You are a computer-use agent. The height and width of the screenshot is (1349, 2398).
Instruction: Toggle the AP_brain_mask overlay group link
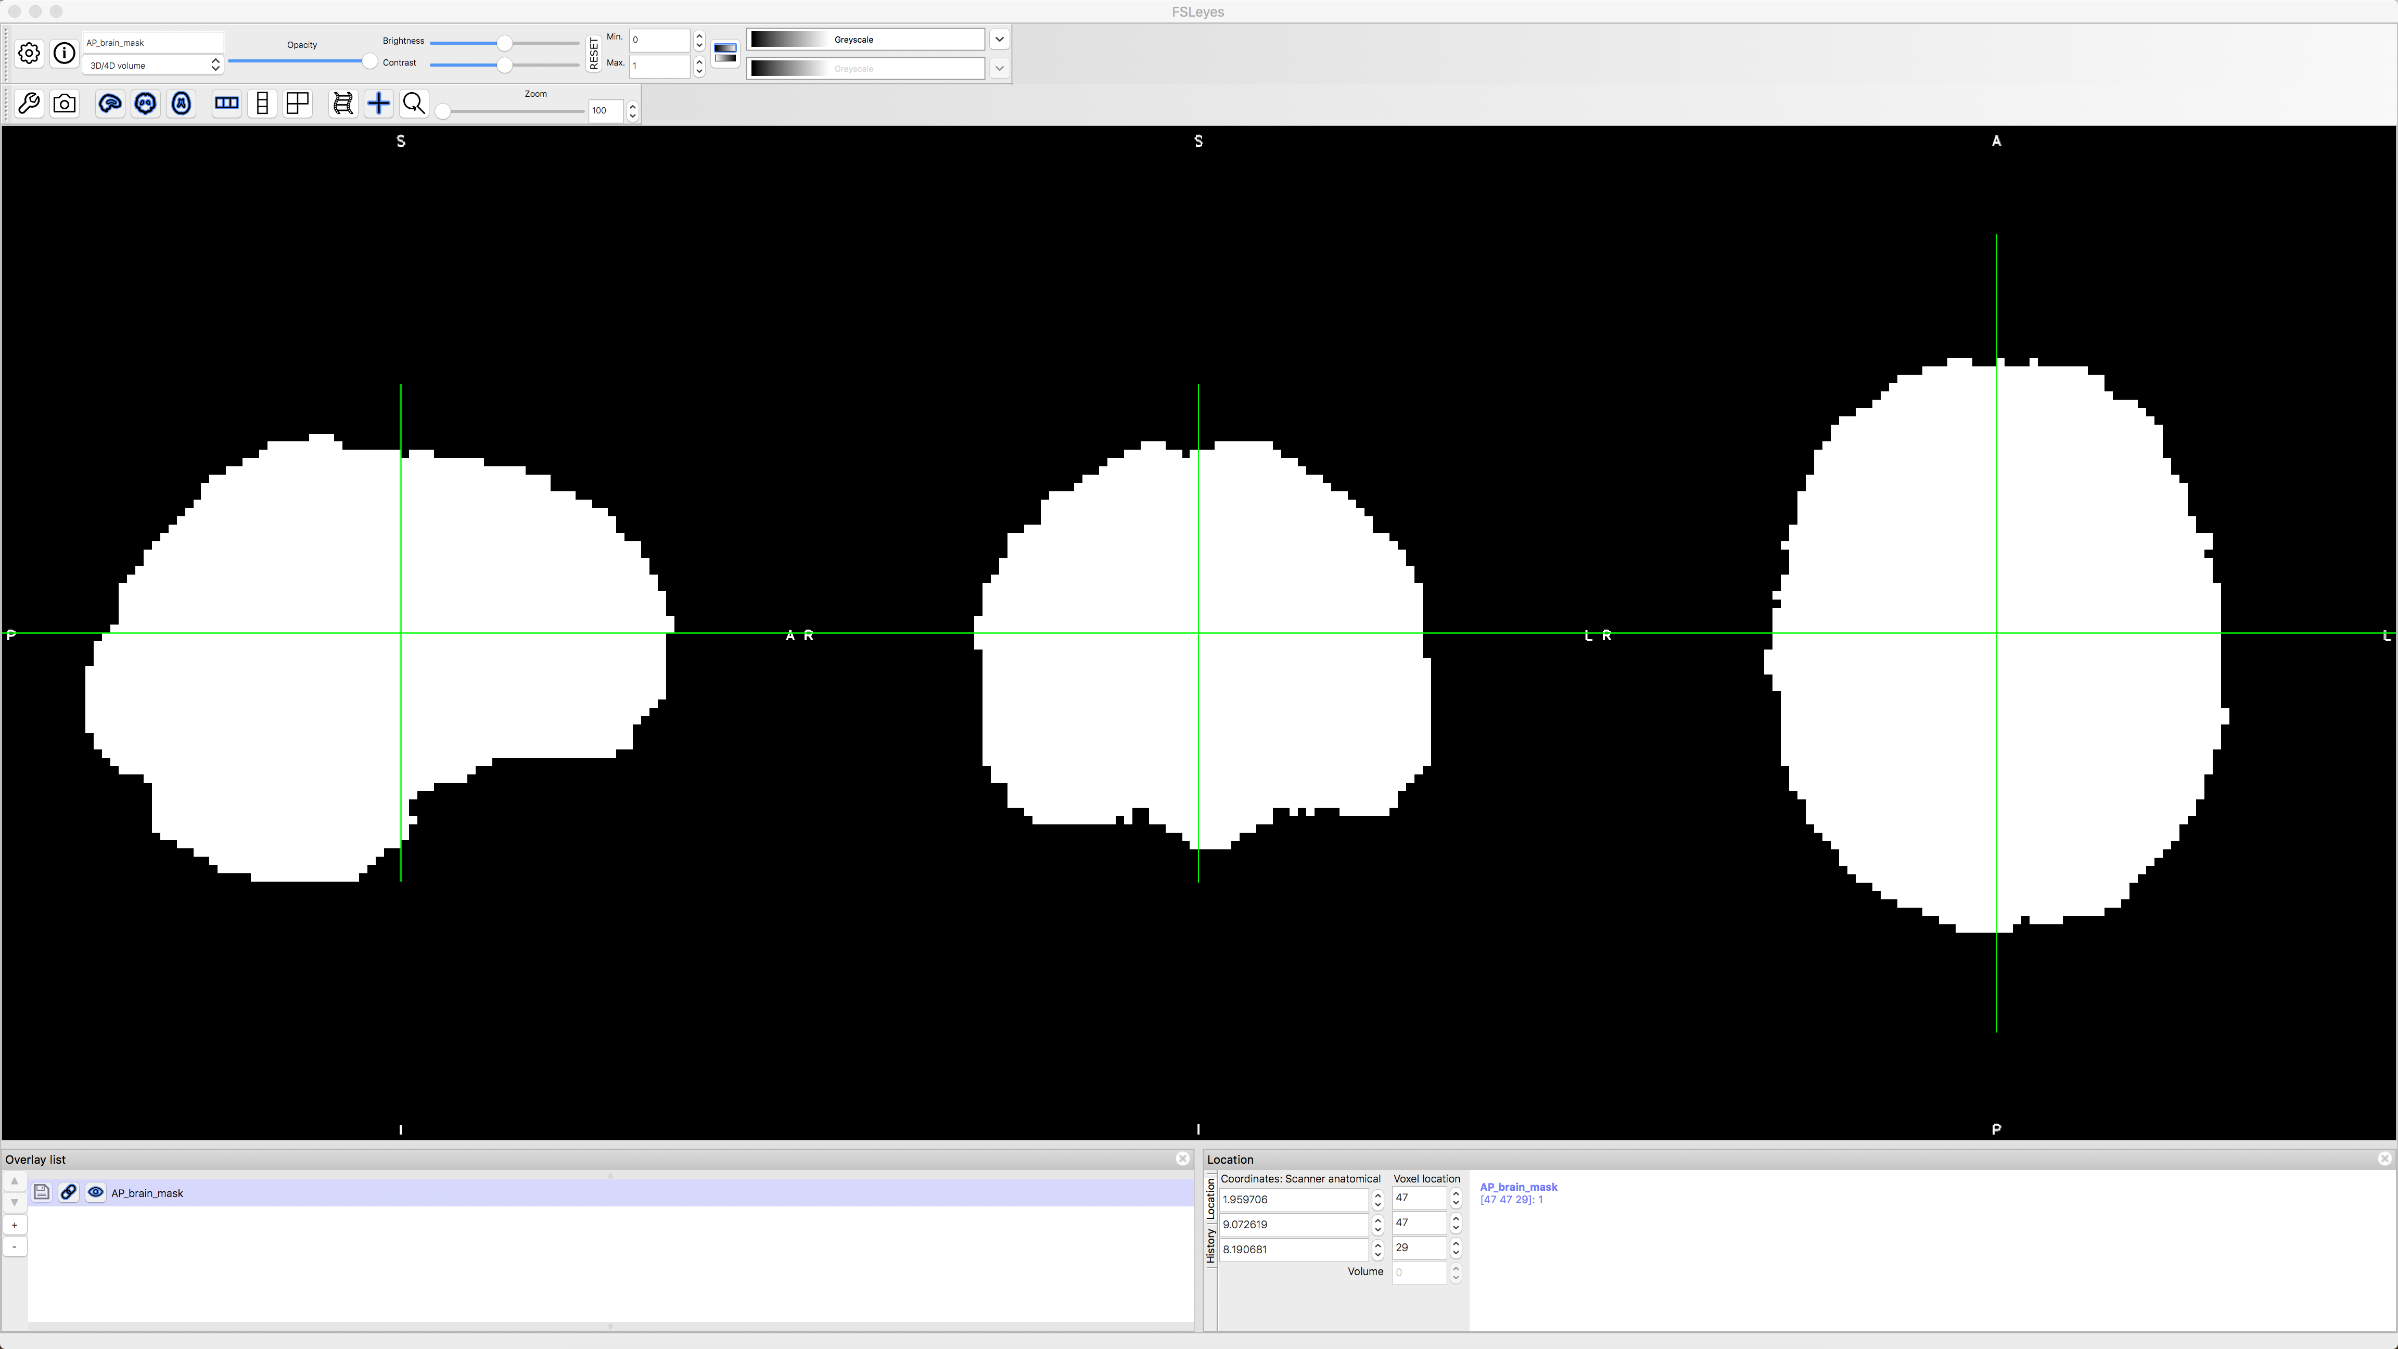point(68,1192)
